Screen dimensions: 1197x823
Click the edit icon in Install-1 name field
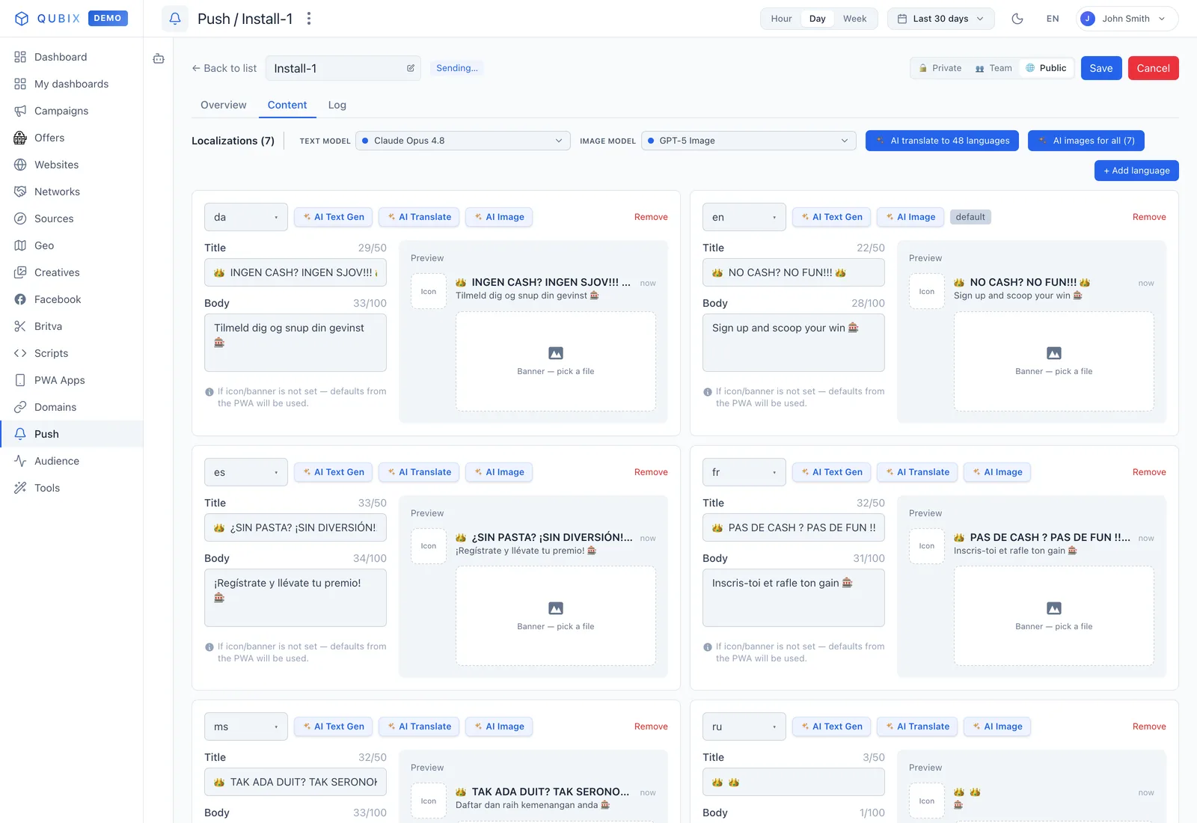coord(411,68)
